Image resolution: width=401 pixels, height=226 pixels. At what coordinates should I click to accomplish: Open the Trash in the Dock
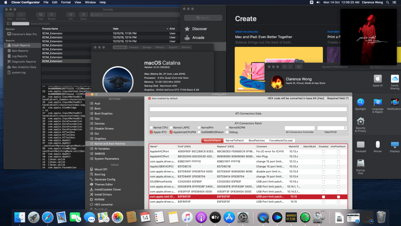(x=381, y=217)
